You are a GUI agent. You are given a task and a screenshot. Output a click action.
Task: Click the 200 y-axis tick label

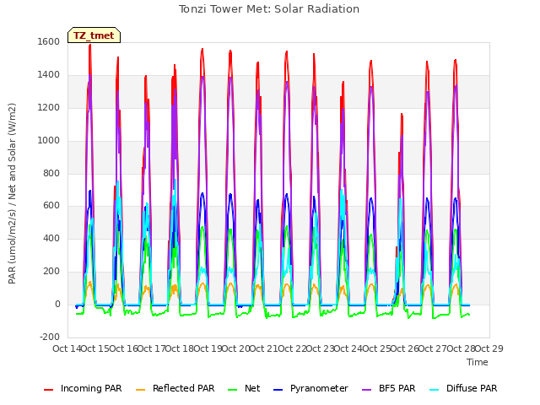(x=51, y=271)
